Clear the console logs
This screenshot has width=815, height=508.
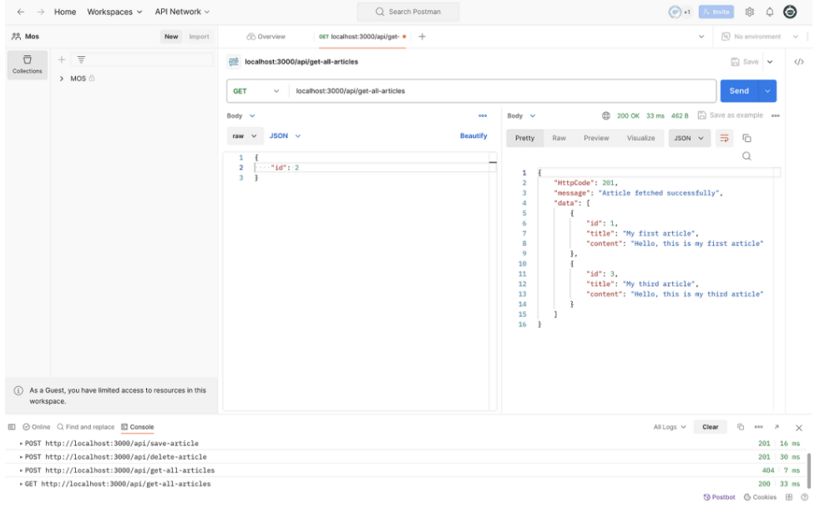pos(710,427)
